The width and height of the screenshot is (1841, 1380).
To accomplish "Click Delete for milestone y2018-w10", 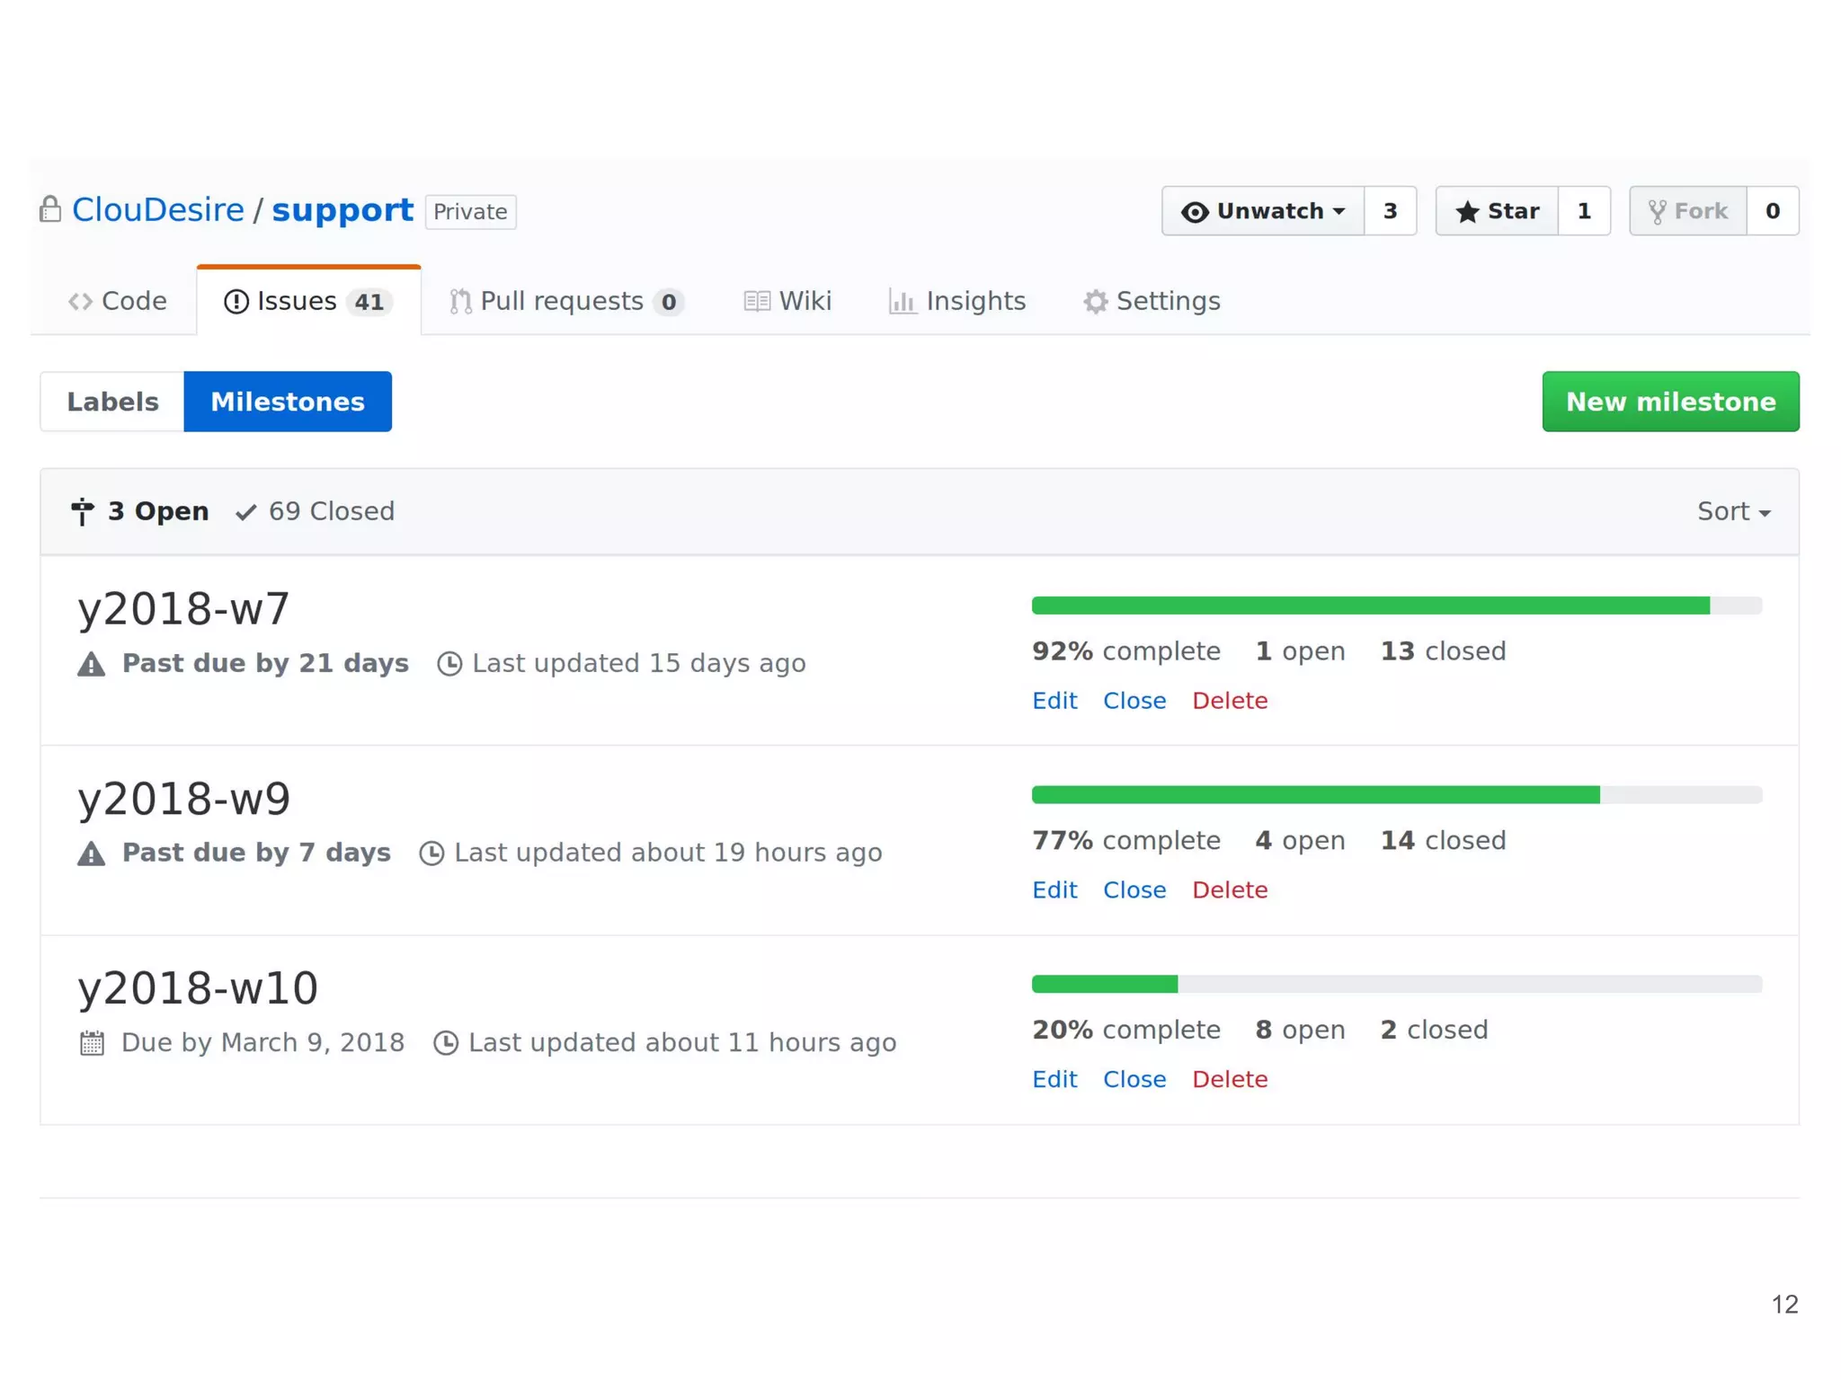I will [x=1229, y=1079].
